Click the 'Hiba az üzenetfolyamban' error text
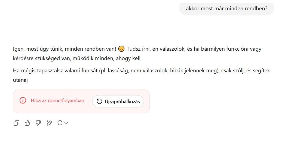 pyautogui.click(x=57, y=100)
